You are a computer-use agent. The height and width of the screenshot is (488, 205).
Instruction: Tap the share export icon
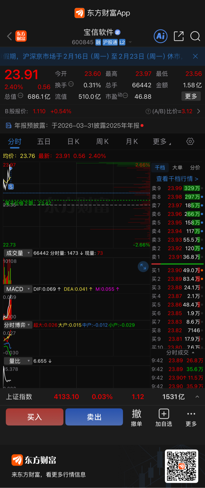(179, 36)
